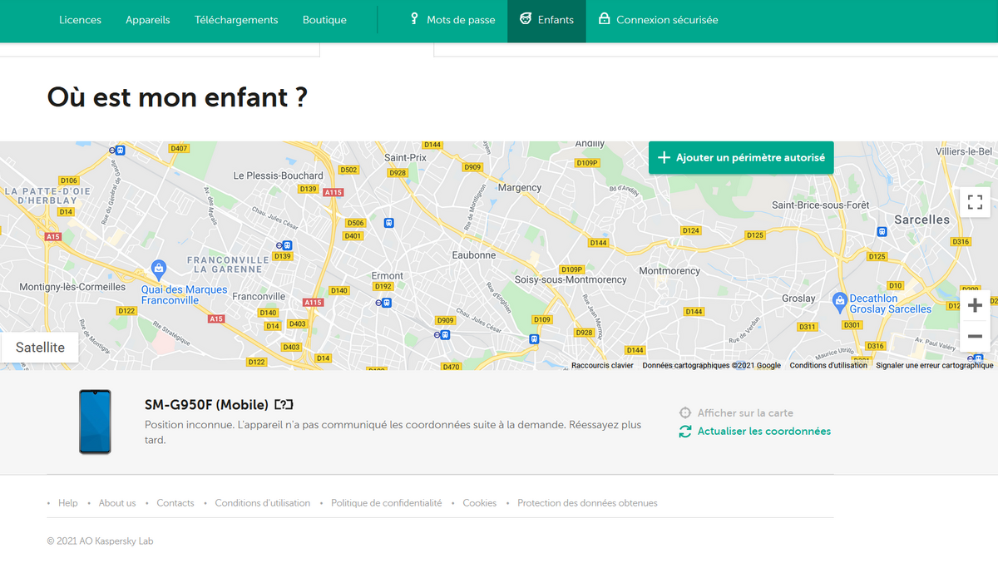Image resolution: width=998 pixels, height=563 pixels.
Task: Click the Montmorency label on map
Action: 669,271
